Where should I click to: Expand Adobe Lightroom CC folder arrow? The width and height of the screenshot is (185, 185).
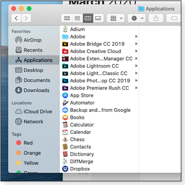(136, 66)
